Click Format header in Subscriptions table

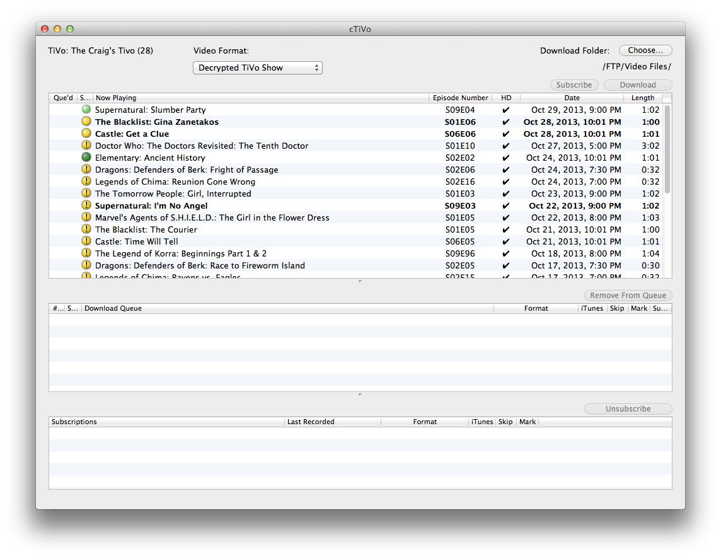(425, 422)
